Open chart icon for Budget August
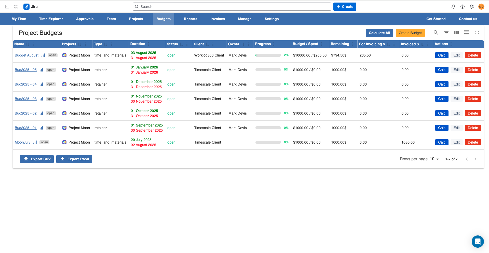This screenshot has height=253, width=489. (43, 55)
